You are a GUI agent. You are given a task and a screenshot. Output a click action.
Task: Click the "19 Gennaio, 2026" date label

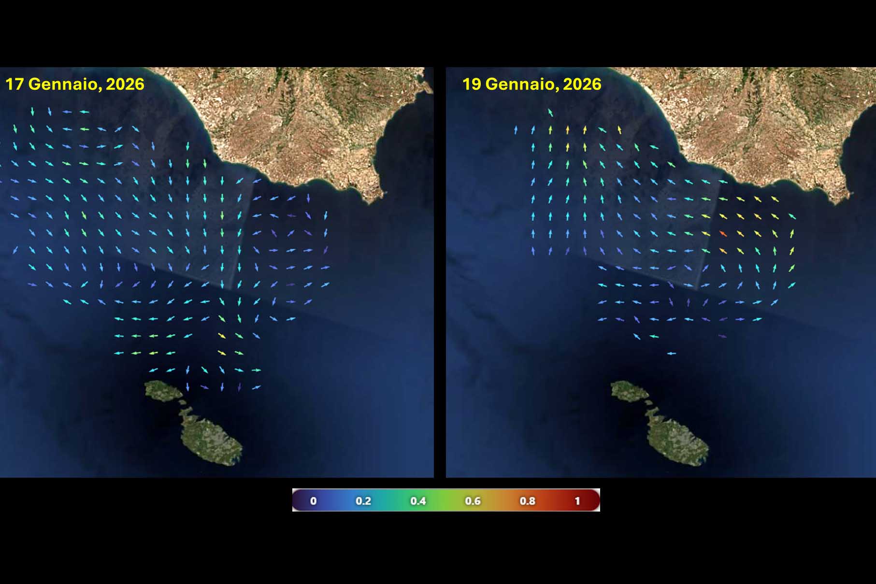(531, 84)
